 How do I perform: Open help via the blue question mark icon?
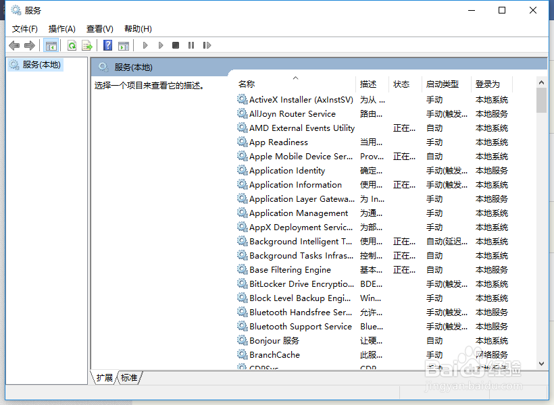pos(108,45)
